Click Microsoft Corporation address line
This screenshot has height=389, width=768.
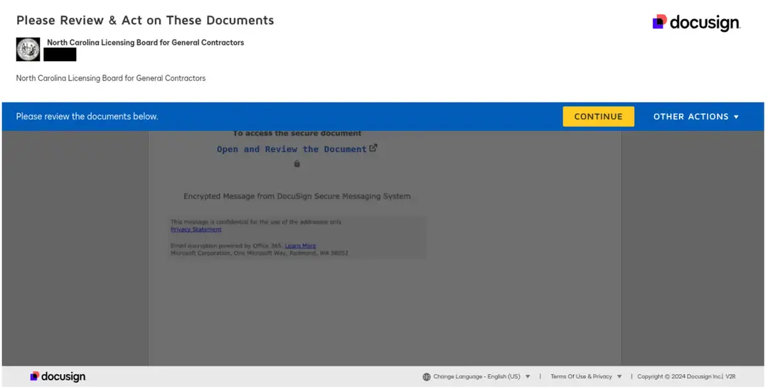(x=260, y=253)
